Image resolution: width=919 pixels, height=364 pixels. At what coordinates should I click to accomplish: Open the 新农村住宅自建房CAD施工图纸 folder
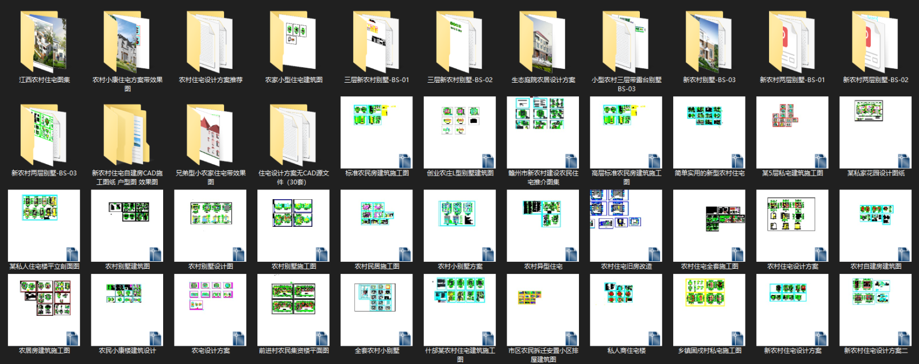pos(128,135)
